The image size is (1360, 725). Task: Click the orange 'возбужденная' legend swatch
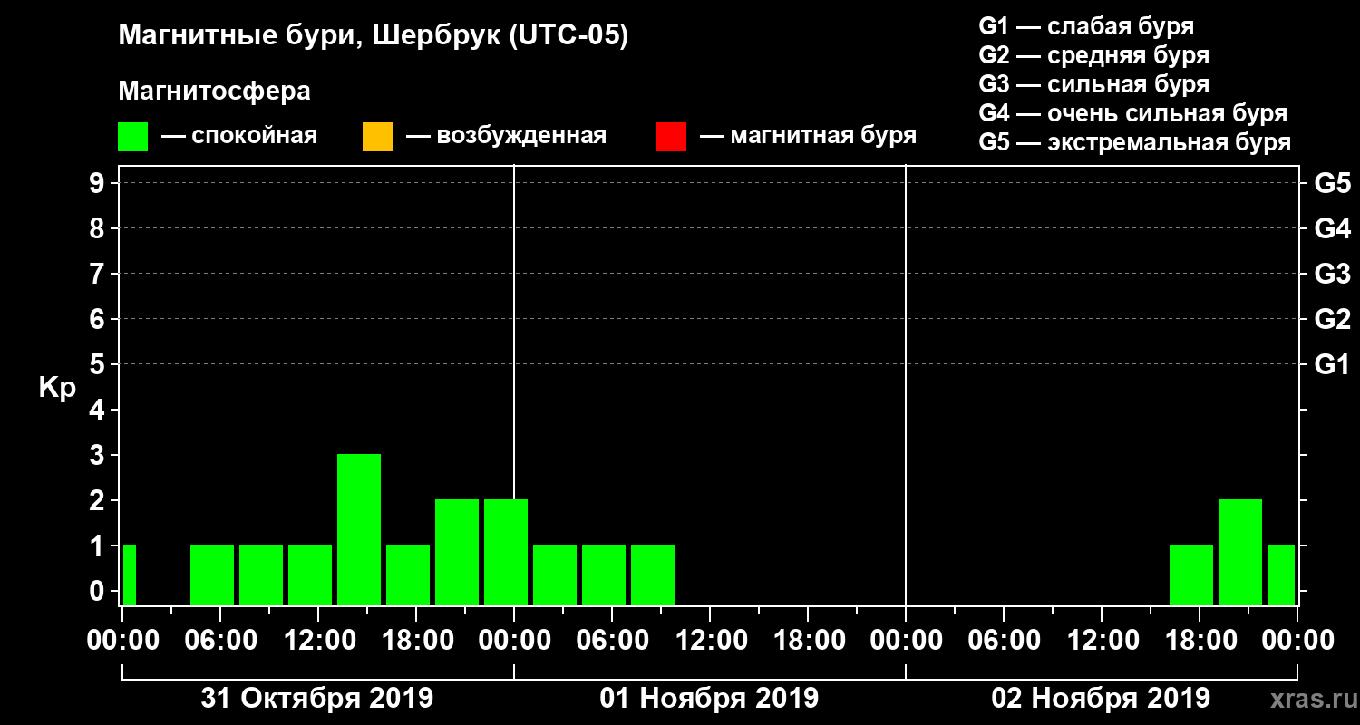(377, 138)
